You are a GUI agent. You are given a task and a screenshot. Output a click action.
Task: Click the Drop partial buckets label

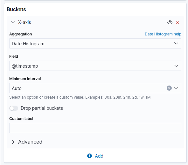point(42,108)
